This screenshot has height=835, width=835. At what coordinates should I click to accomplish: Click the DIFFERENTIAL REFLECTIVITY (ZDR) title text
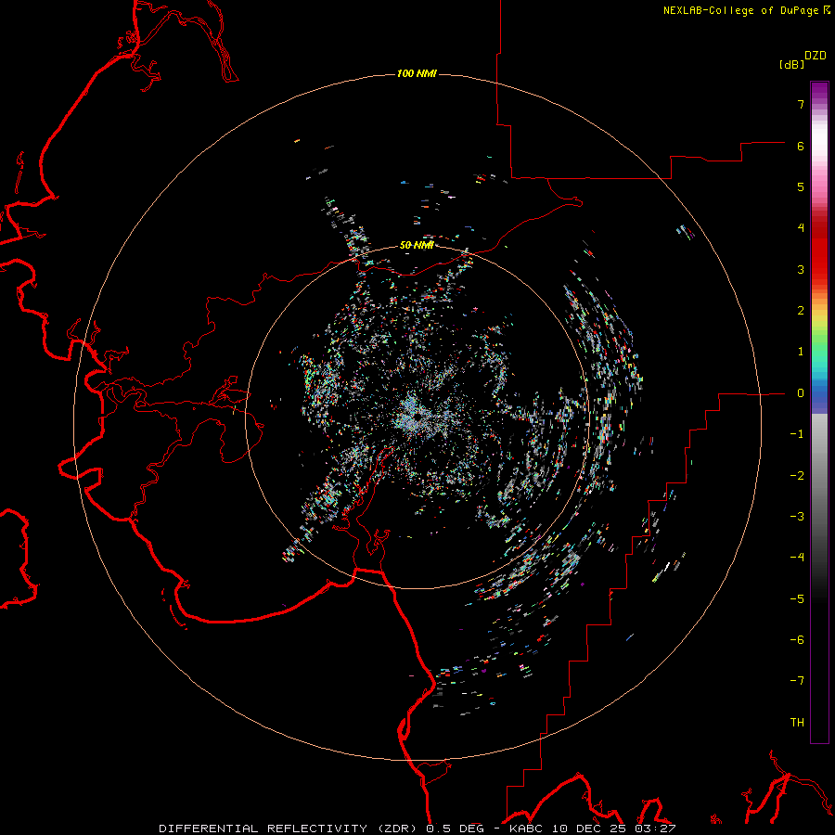(289, 829)
